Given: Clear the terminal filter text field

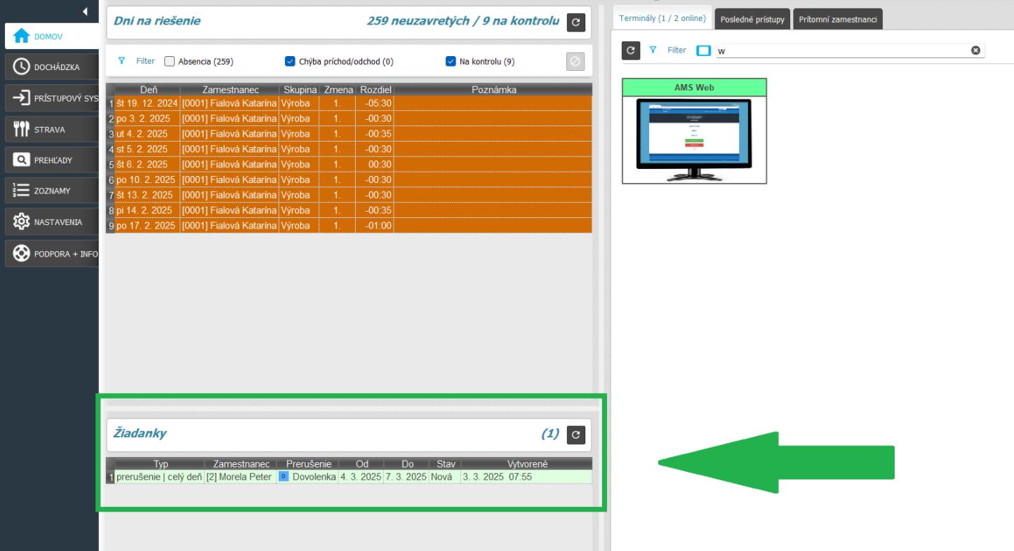Looking at the screenshot, I should pyautogui.click(x=975, y=50).
